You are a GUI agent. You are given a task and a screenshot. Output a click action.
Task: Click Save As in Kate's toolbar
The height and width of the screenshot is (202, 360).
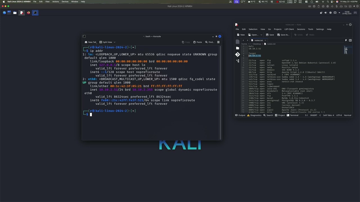[x=283, y=35]
